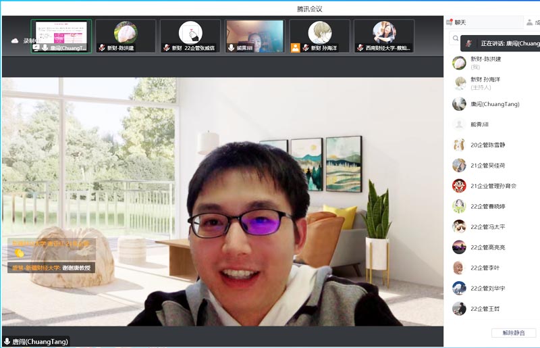Click 熊霁川 in the participant list
The width and height of the screenshot is (540, 348).
(479, 124)
